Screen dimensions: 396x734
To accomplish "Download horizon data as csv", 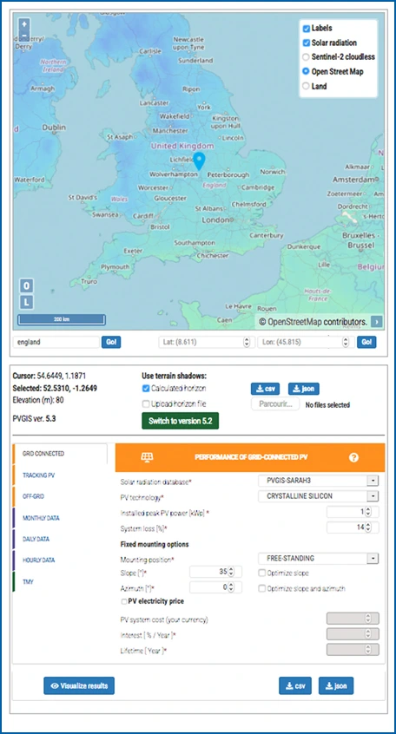I will click(265, 389).
